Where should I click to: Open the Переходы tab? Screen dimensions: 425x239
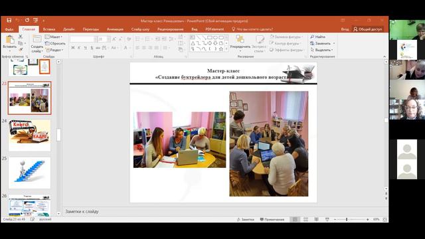(x=91, y=29)
